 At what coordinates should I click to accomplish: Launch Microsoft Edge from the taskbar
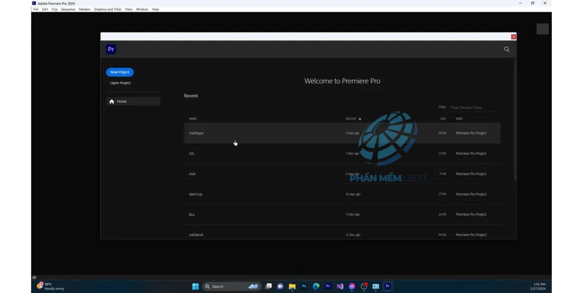click(x=316, y=286)
